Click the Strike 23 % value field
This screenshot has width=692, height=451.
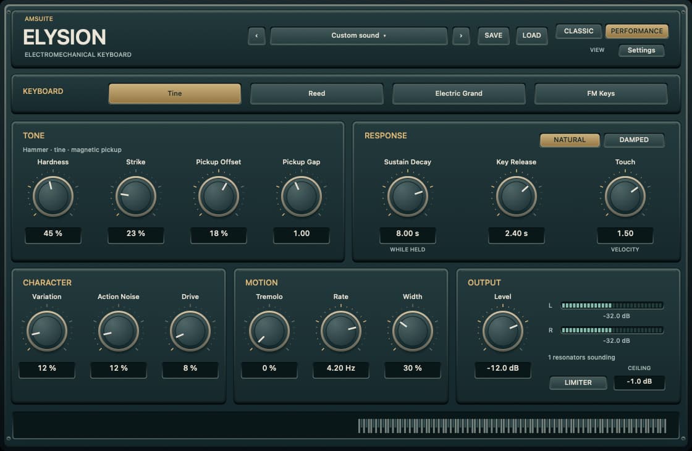click(136, 234)
